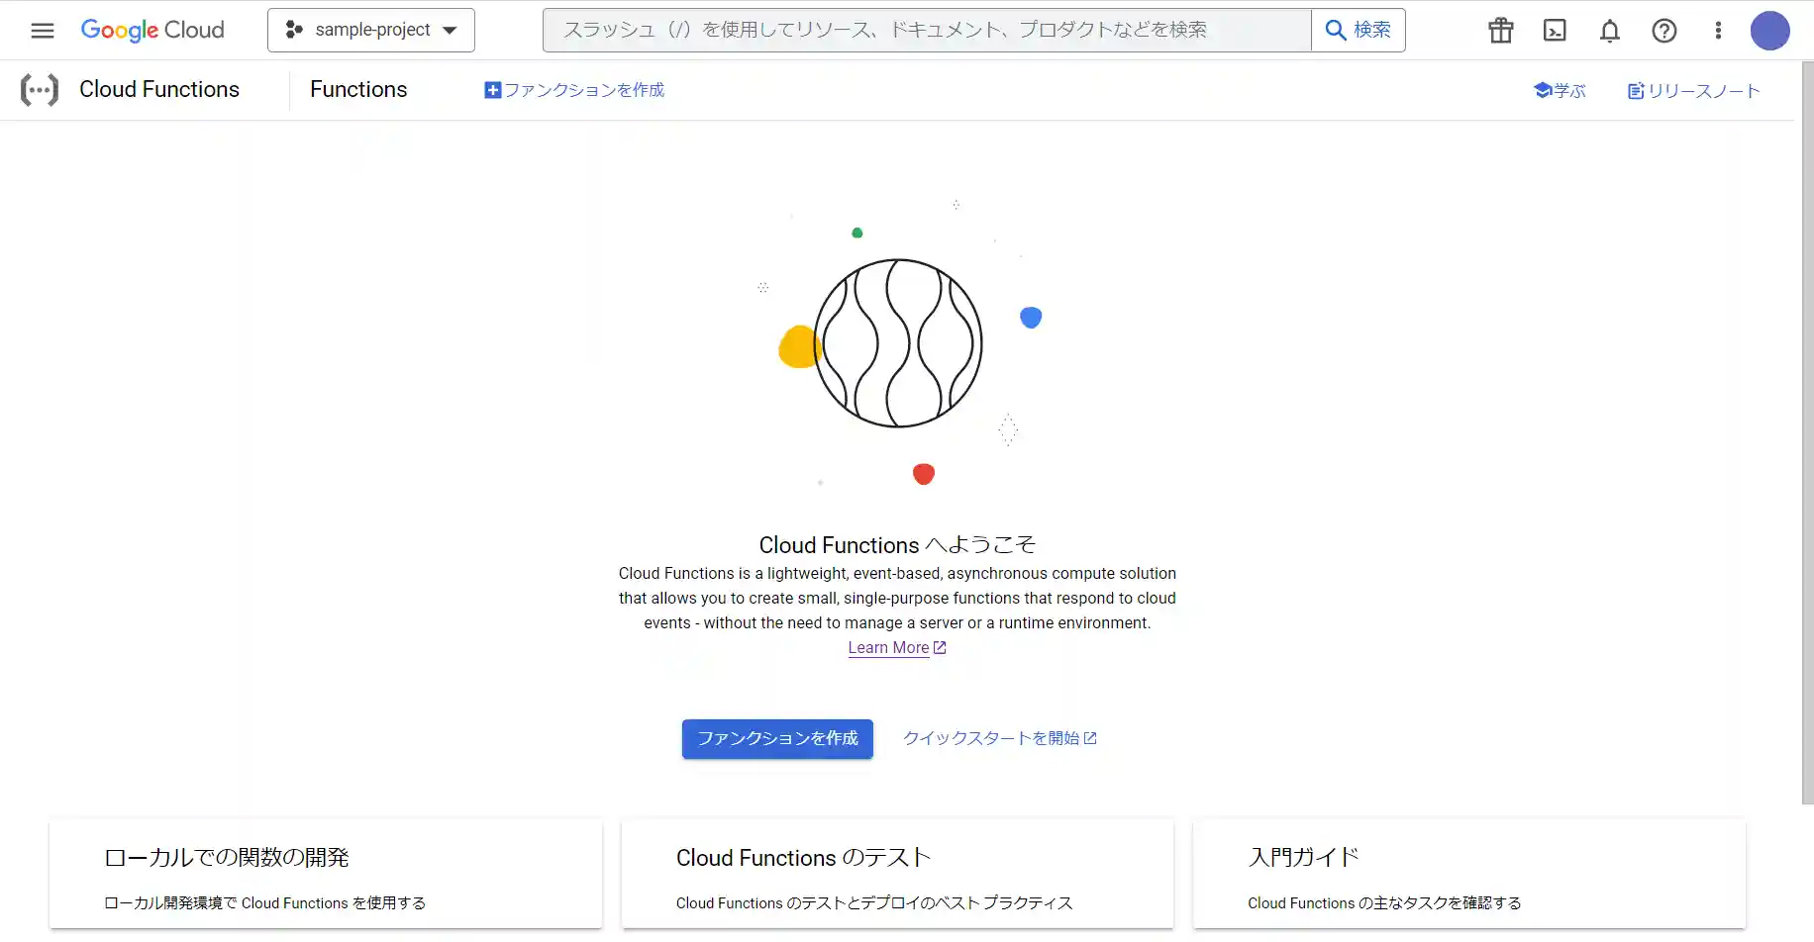Open the sample-project project selector dropdown
Screen dimensions: 1814x942
coord(371,30)
